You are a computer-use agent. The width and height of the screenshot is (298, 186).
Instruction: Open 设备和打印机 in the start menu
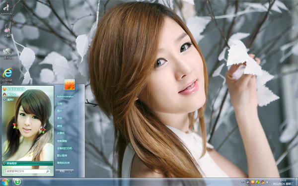[x=65, y=148]
